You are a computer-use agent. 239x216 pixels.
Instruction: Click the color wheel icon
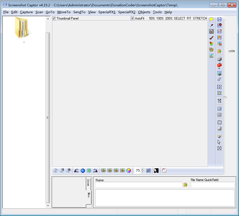[x=129, y=171]
